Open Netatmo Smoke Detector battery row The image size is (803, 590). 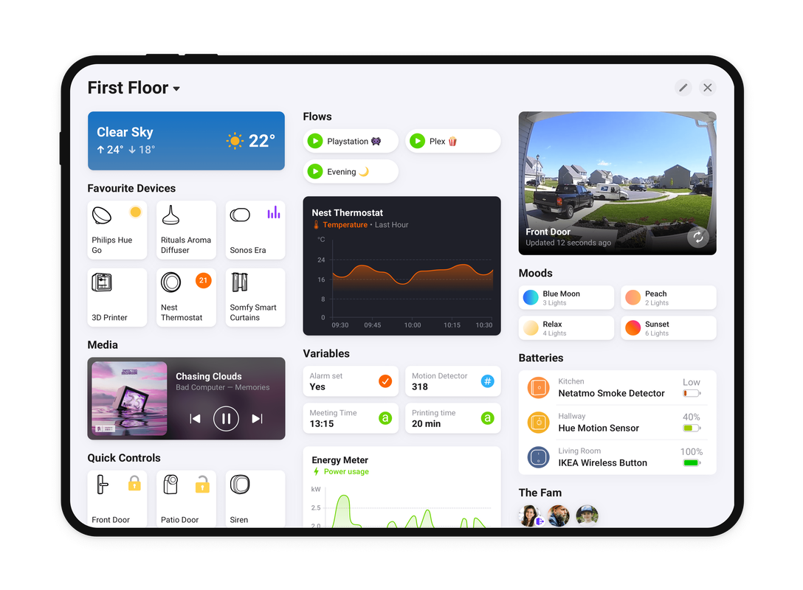click(x=617, y=388)
